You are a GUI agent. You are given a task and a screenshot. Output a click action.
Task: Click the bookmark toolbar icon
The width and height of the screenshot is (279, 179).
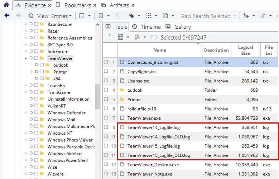(x=101, y=16)
